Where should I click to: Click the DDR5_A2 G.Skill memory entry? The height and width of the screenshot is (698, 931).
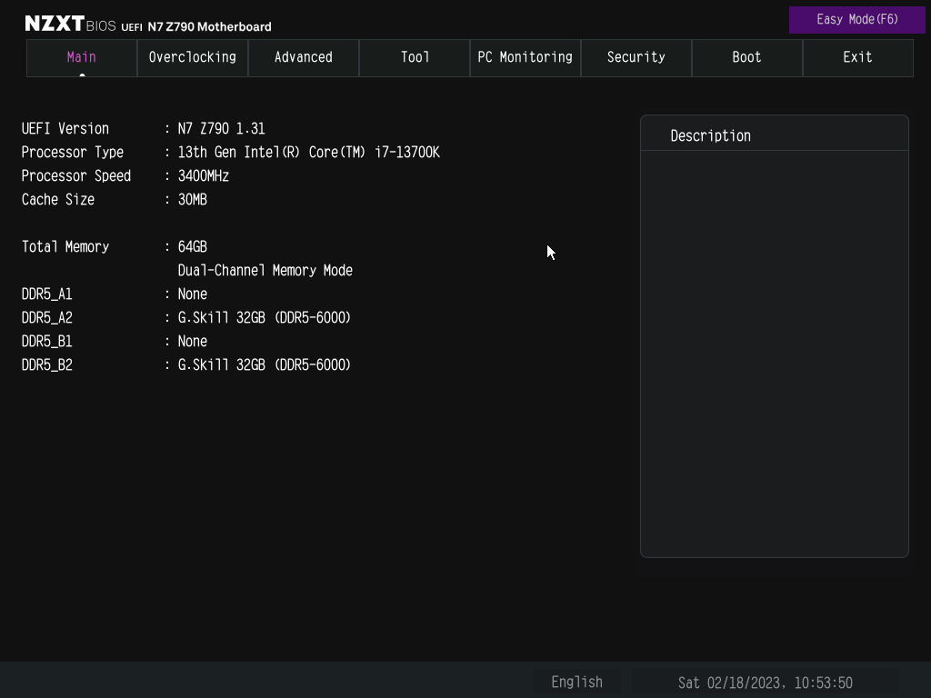[x=264, y=318]
